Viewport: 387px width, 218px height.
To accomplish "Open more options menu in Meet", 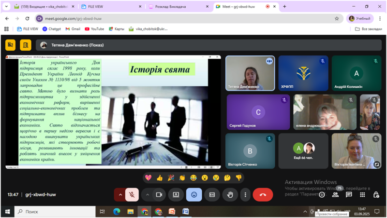I will click(245, 195).
